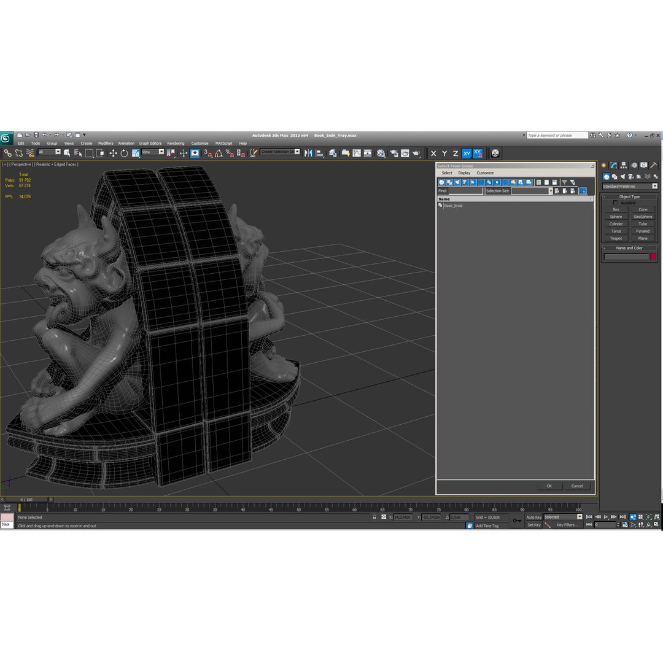Activate the Select Object tool
Screen dimensions: 663x663
click(67, 153)
